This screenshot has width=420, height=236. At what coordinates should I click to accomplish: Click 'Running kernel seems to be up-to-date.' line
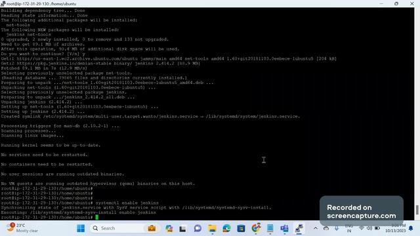point(51,145)
